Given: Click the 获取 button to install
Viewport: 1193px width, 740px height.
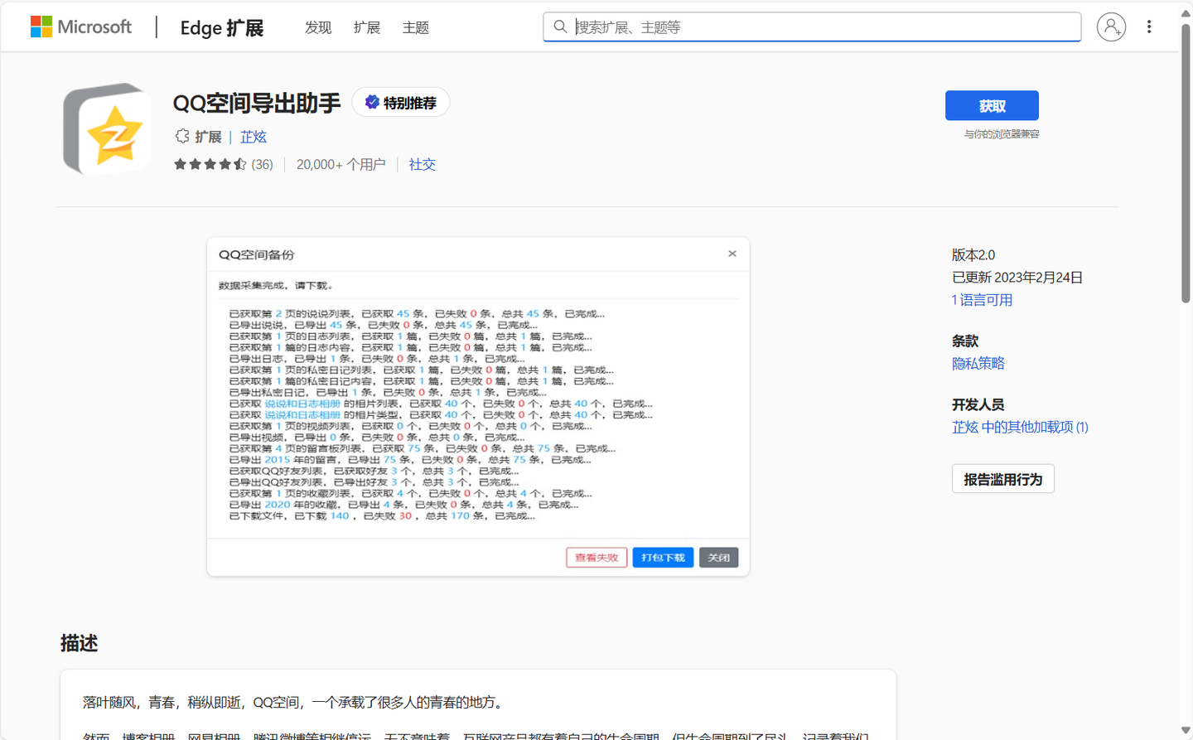Looking at the screenshot, I should [x=992, y=105].
